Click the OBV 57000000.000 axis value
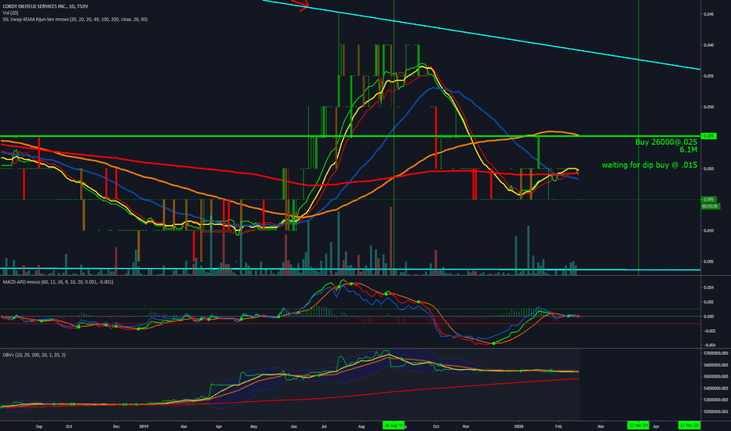 tap(715, 353)
